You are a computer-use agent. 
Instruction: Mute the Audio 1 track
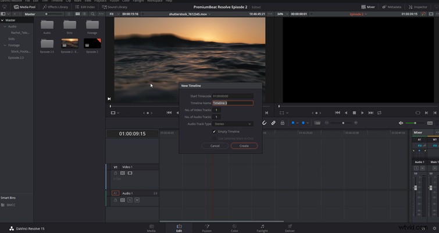pyautogui.click(x=137, y=200)
